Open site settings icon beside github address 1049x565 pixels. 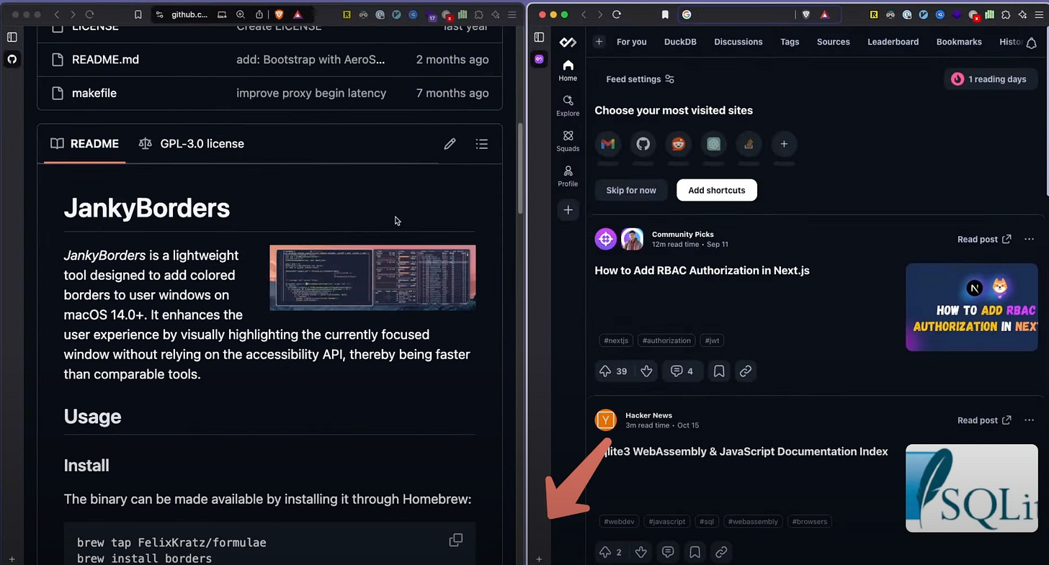pos(160,14)
